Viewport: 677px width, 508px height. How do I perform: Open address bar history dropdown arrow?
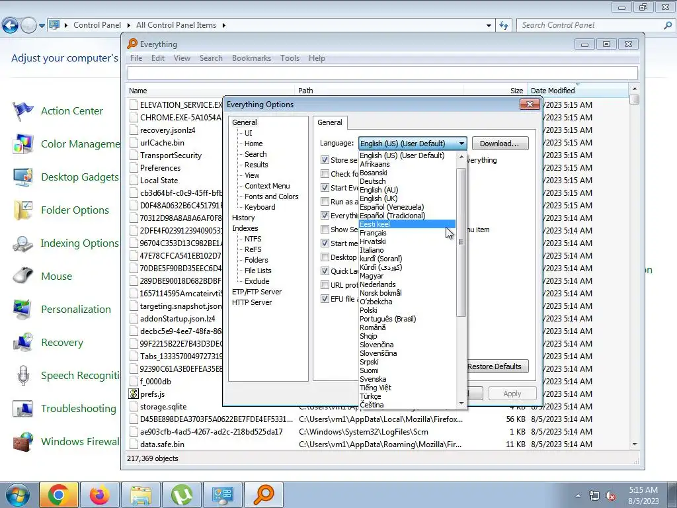click(489, 26)
